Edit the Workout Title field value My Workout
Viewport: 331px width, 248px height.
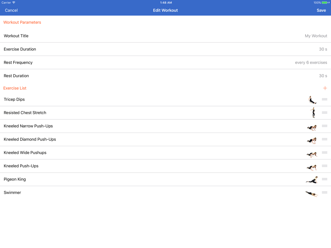pos(316,36)
